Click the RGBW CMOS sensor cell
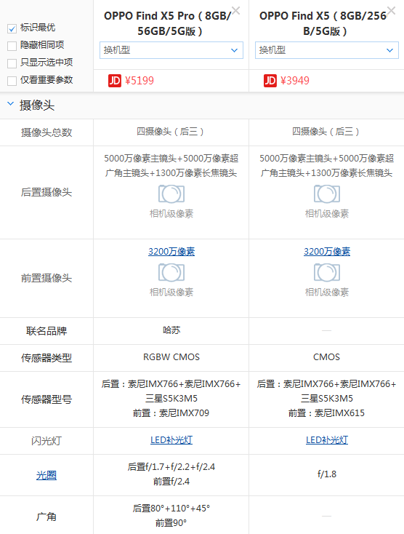The height and width of the screenshot is (534, 404). pyautogui.click(x=171, y=357)
